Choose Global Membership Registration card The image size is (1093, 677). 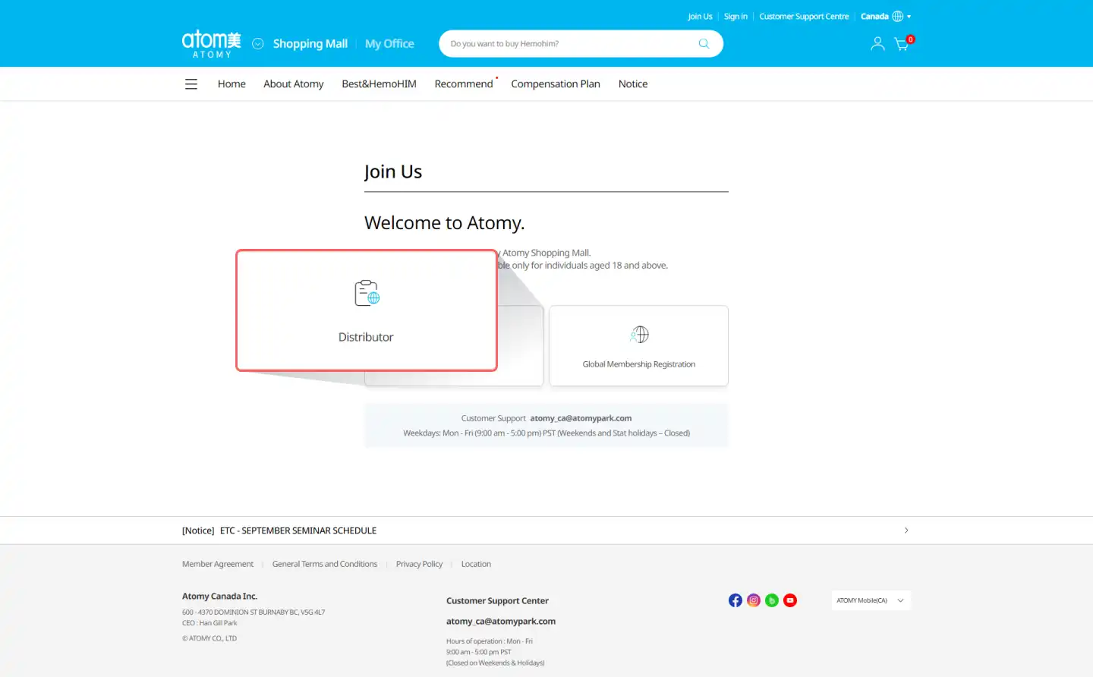638,346
